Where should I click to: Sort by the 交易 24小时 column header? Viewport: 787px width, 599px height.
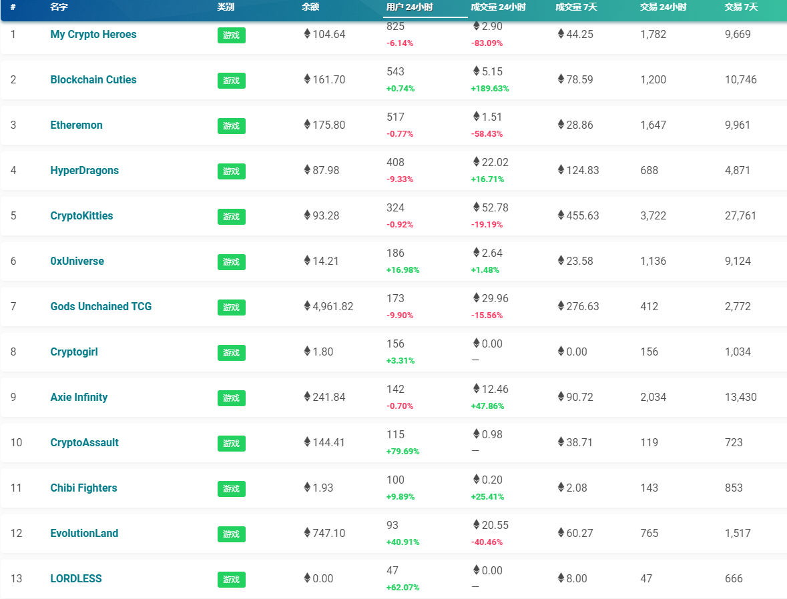tap(663, 7)
